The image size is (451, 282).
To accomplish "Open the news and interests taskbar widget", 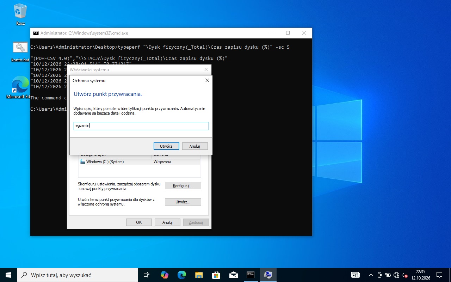I will tap(356, 275).
